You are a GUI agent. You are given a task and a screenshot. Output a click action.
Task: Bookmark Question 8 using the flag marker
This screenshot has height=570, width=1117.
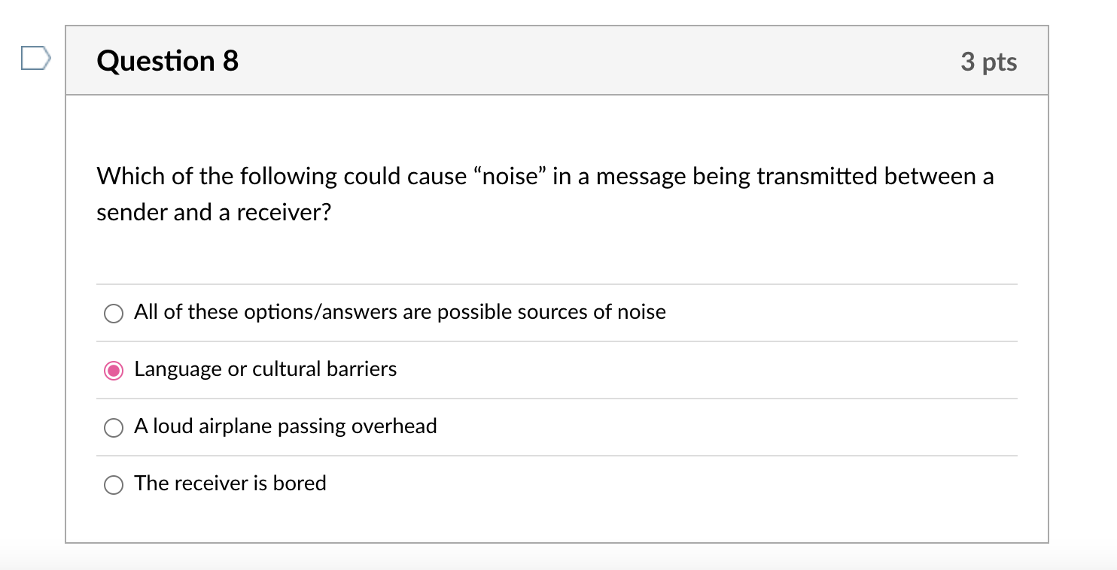pos(34,58)
